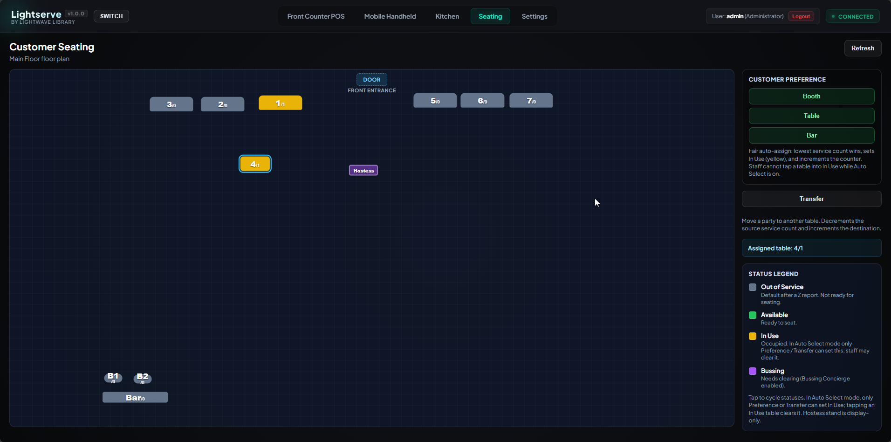This screenshot has height=442, width=891.
Task: Click the Hostess stand marker
Action: point(363,171)
